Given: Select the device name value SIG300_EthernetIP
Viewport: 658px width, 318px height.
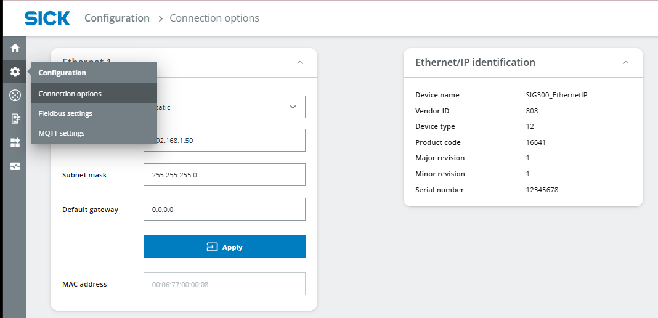Looking at the screenshot, I should (556, 95).
